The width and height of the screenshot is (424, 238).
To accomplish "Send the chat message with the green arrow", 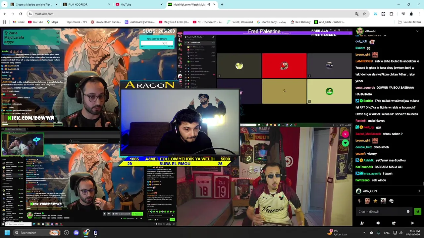I will click(417, 212).
